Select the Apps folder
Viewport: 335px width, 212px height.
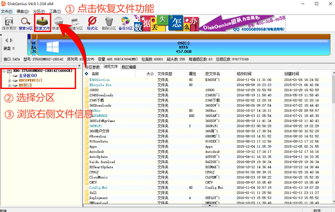93,146
